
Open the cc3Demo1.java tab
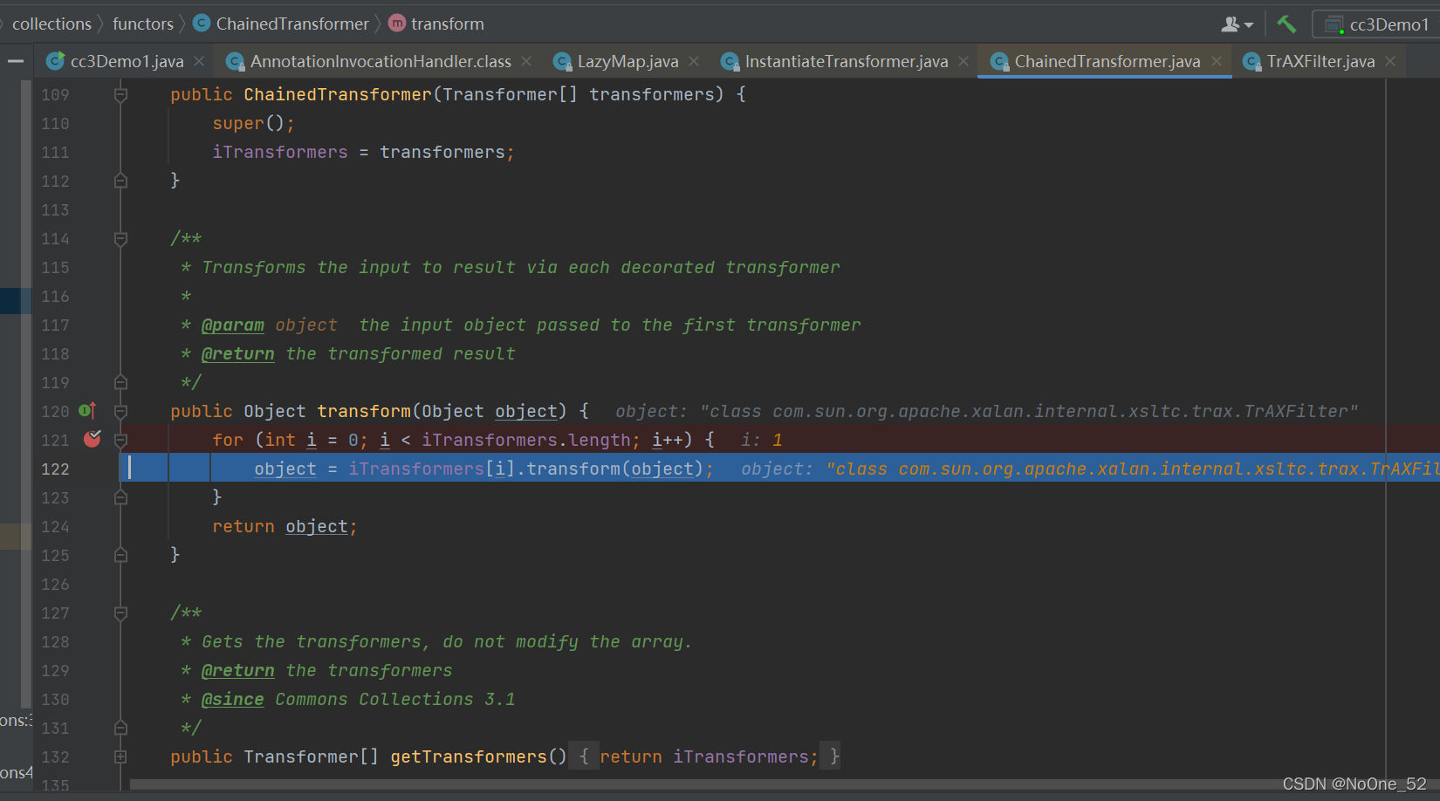(x=127, y=61)
